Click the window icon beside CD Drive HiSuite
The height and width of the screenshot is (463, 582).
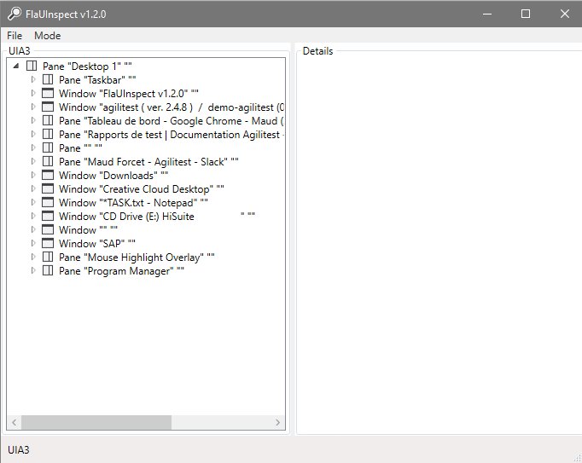(48, 217)
